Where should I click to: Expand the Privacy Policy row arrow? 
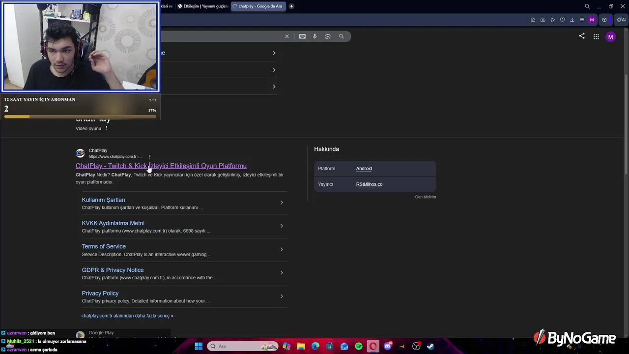(x=282, y=296)
